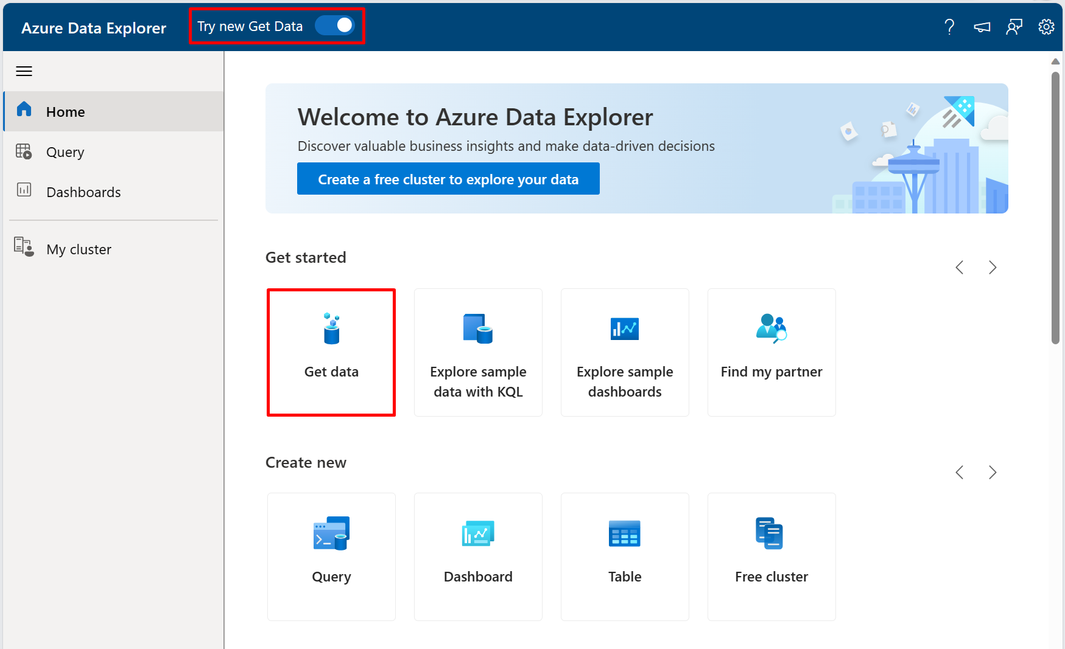Open Explore sample data with KQL label
This screenshot has height=649, width=1065.
[478, 381]
